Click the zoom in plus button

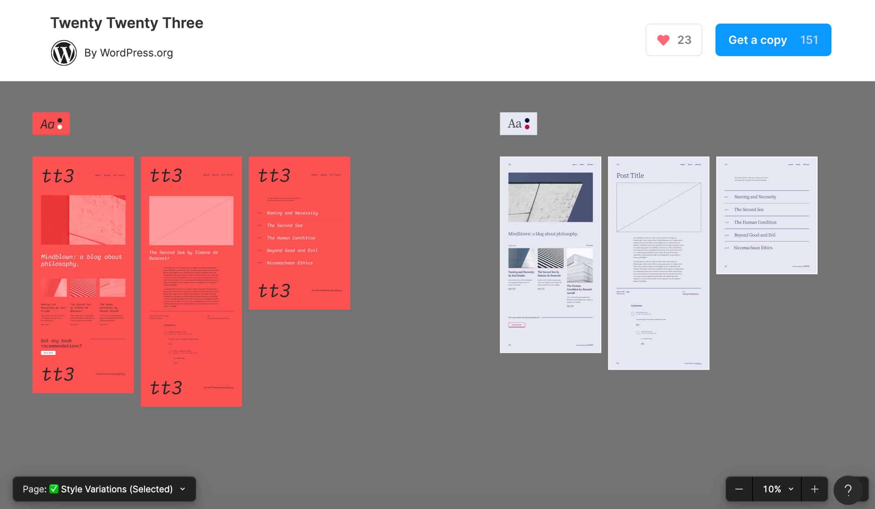815,489
